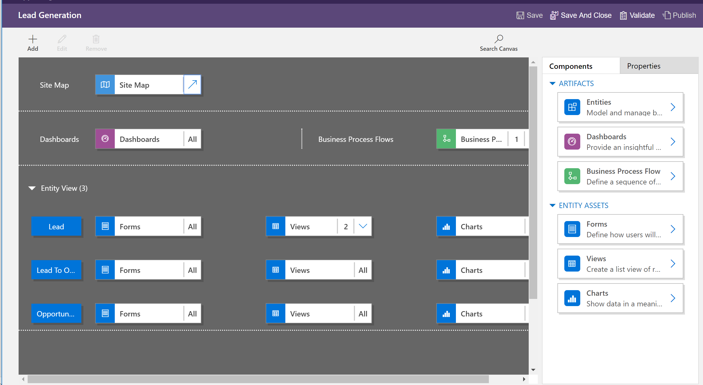Click Opportun... row Forms icon
Screen dimensions: 703x385
(x=105, y=314)
